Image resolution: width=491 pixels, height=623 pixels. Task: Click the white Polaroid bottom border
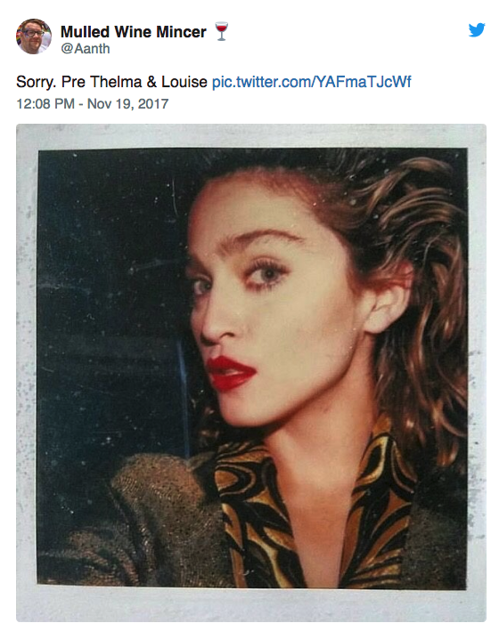pyautogui.click(x=251, y=604)
